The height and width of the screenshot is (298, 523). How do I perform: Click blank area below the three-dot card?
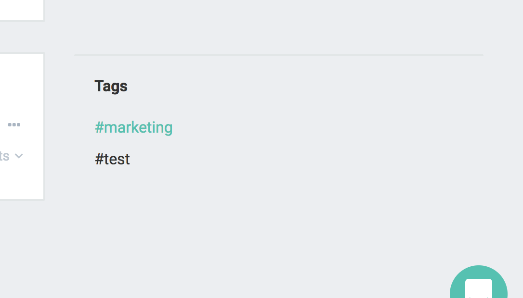click(x=22, y=250)
